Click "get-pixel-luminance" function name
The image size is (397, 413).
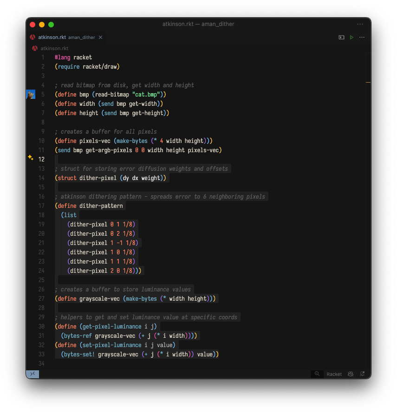tap(112, 327)
